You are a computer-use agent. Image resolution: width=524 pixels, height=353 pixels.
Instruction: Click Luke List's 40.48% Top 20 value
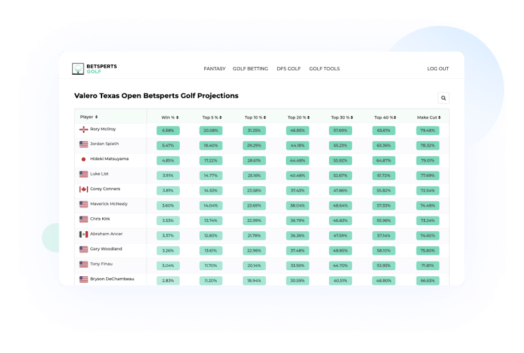tap(297, 176)
